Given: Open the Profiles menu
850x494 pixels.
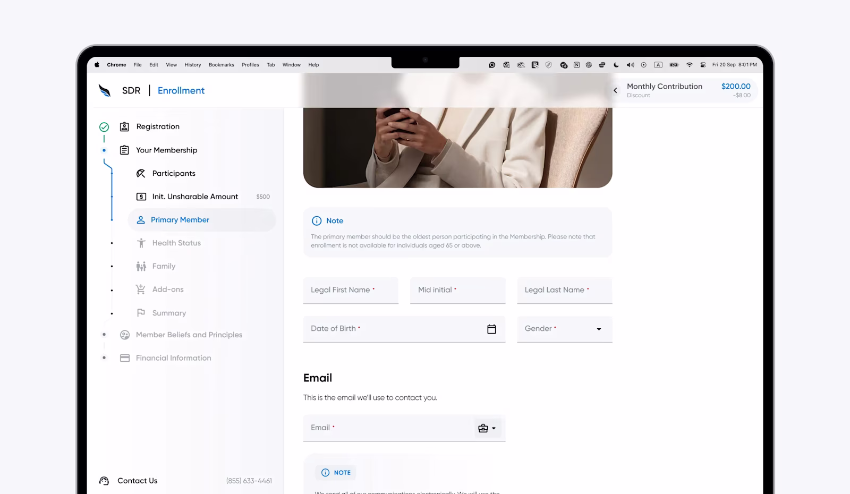Looking at the screenshot, I should [250, 65].
